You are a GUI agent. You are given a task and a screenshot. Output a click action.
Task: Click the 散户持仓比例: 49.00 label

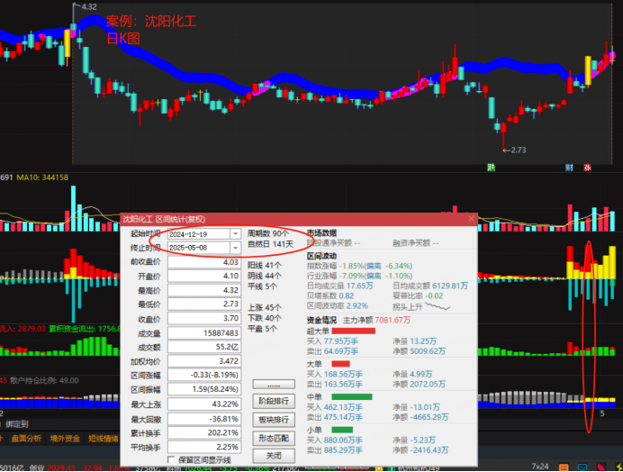click(x=44, y=380)
